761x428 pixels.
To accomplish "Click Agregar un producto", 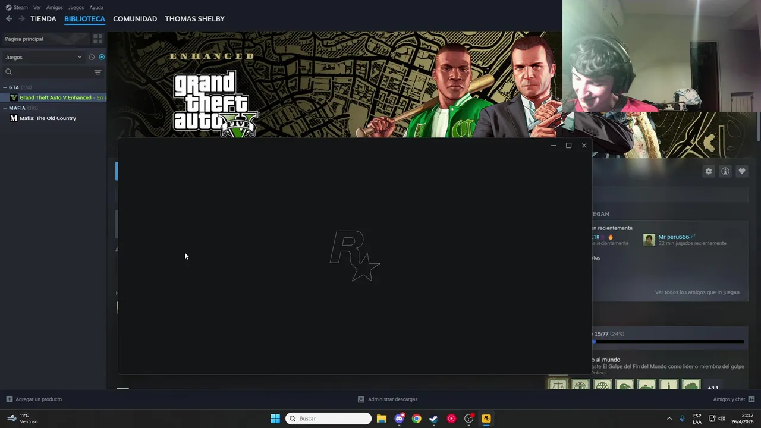I will click(x=39, y=399).
